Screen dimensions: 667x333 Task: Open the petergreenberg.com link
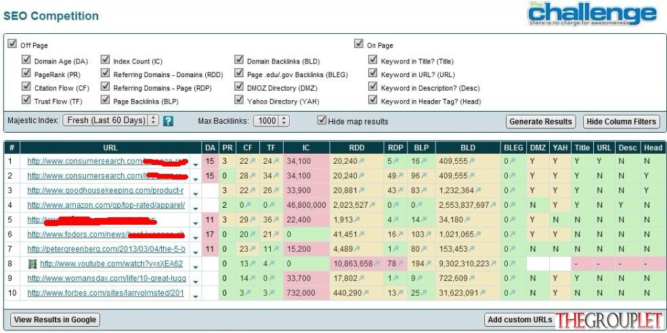106,249
